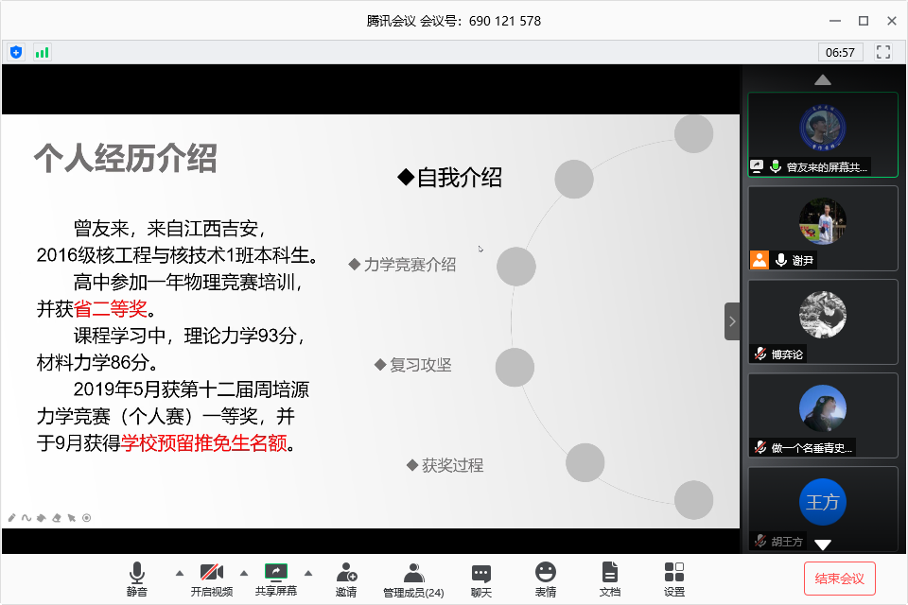Image resolution: width=908 pixels, height=605 pixels.
Task: Click the blue security shield icon
Action: (16, 52)
